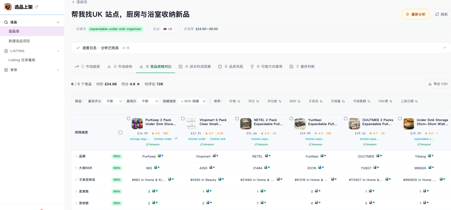Click sort handle icon on 大类BSR row
The width and height of the screenshot is (451, 210).
(x=76, y=168)
